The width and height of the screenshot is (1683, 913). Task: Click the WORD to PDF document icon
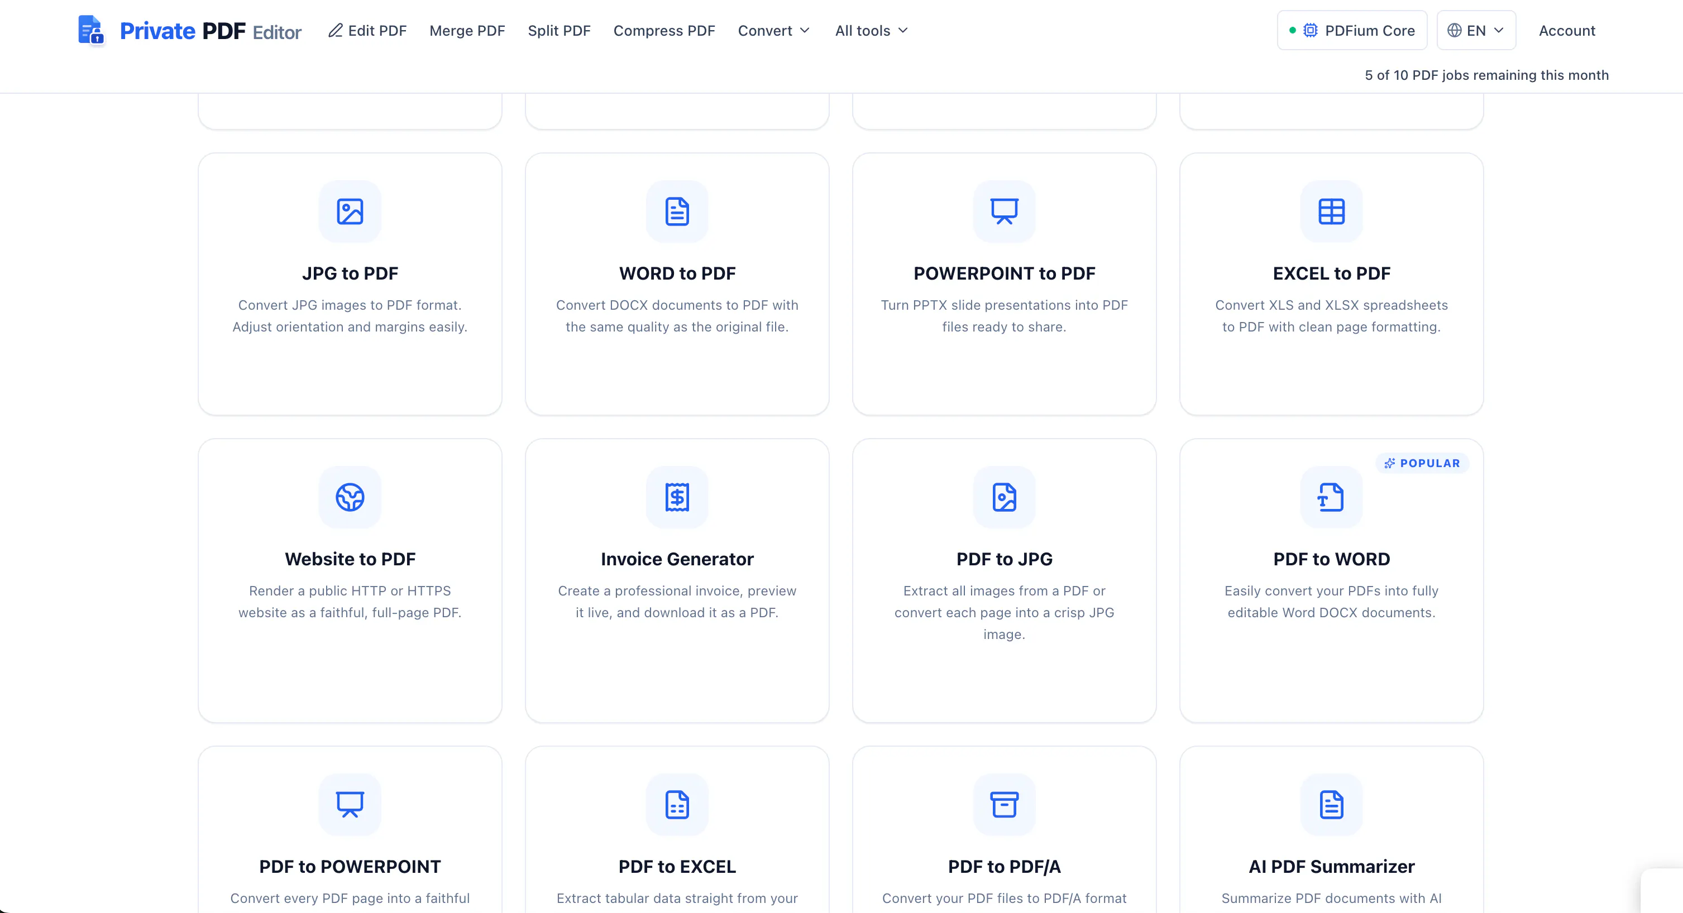[677, 211]
